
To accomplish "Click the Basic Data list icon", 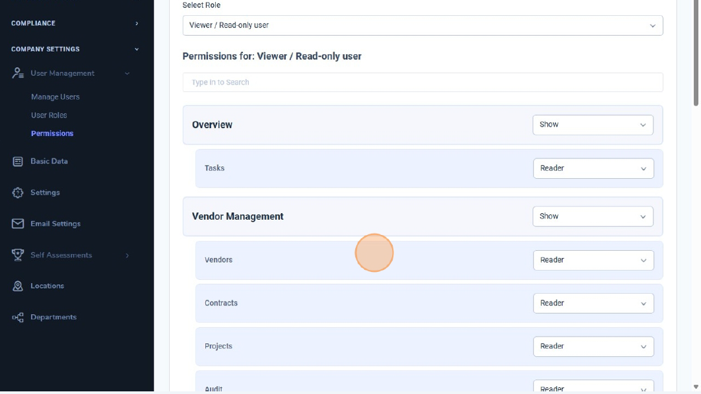I will coord(18,161).
